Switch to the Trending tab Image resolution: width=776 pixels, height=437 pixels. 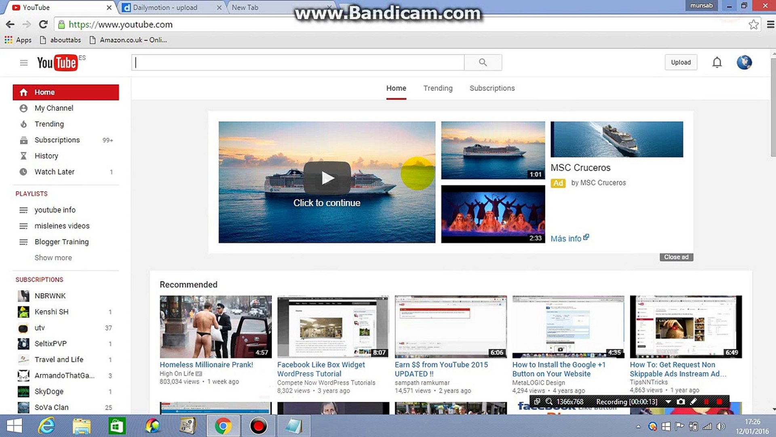click(x=438, y=88)
